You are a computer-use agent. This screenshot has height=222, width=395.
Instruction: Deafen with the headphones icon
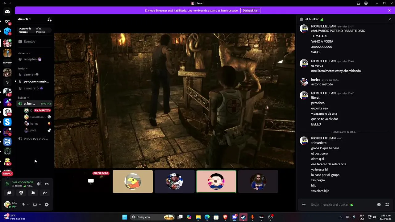click(35, 204)
